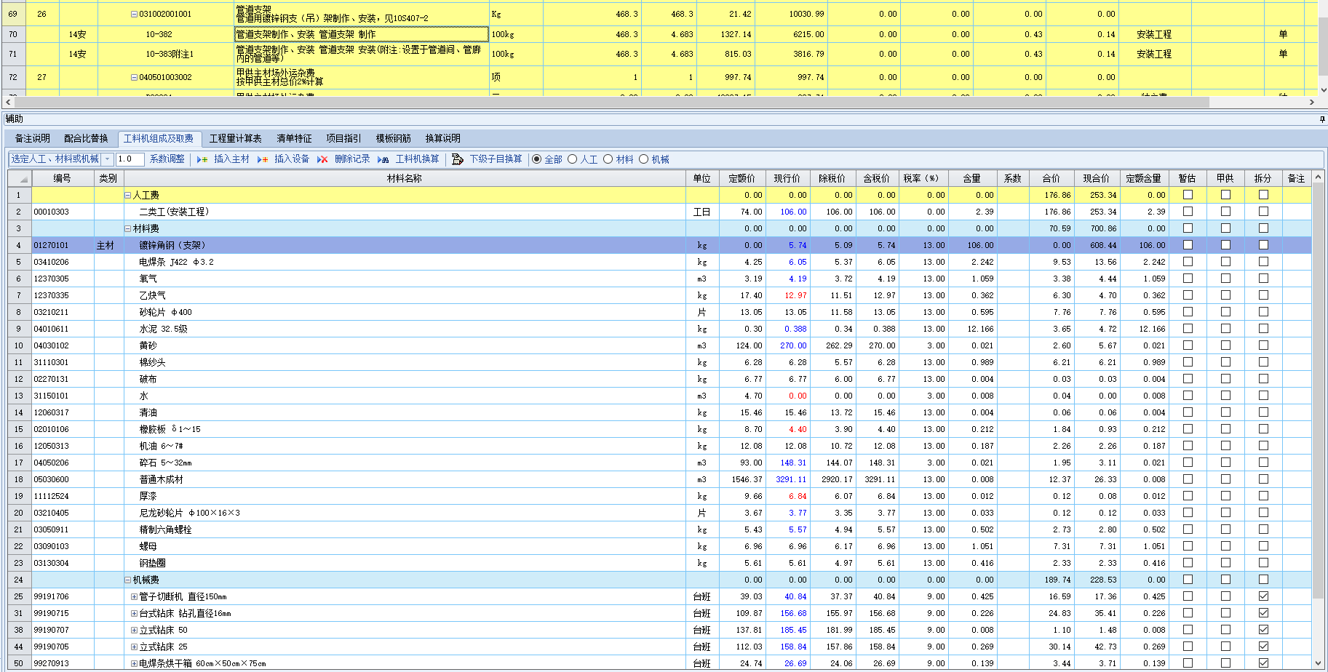1328x672 pixels.
Task: Uncheck 拆分 for 管子切断机 row
Action: 1263,596
